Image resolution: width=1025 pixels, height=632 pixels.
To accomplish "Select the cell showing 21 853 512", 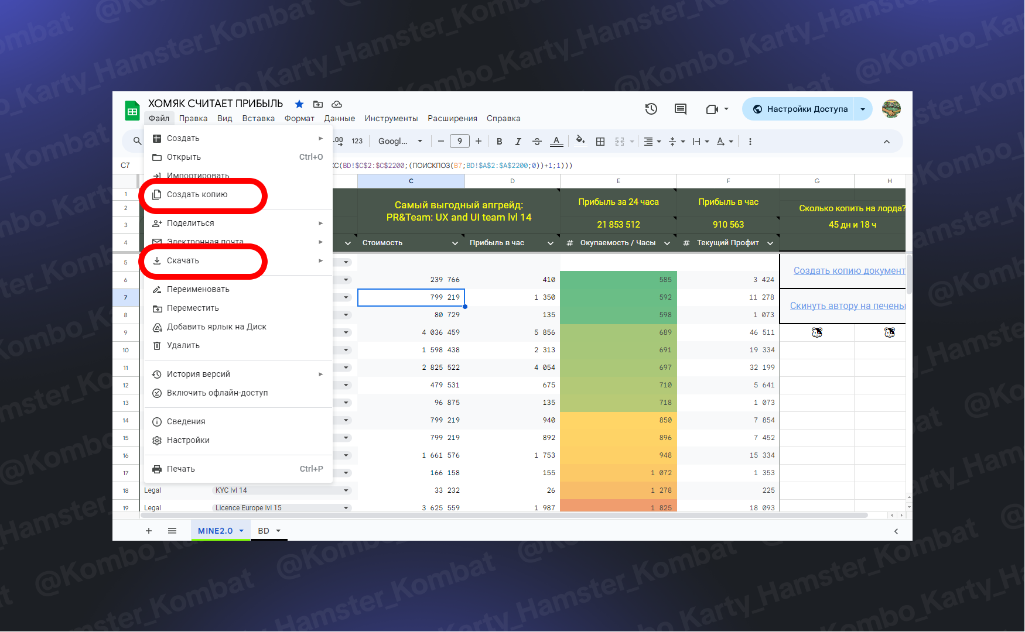I will point(619,225).
